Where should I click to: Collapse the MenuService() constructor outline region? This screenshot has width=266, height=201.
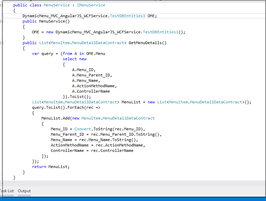pyautogui.click(x=1, y=21)
